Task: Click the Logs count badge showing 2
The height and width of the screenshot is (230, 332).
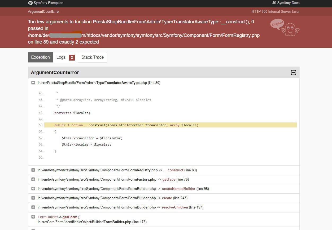Action: tap(72, 57)
